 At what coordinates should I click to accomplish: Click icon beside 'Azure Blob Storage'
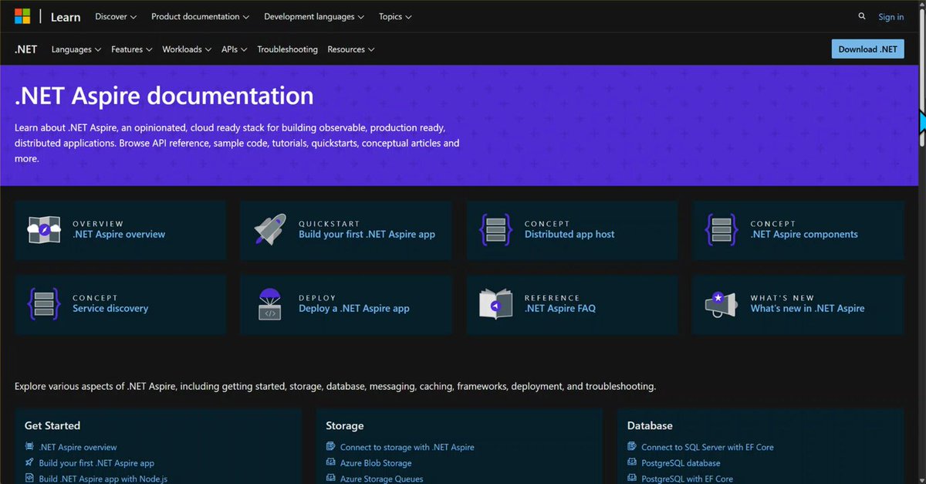tap(331, 463)
